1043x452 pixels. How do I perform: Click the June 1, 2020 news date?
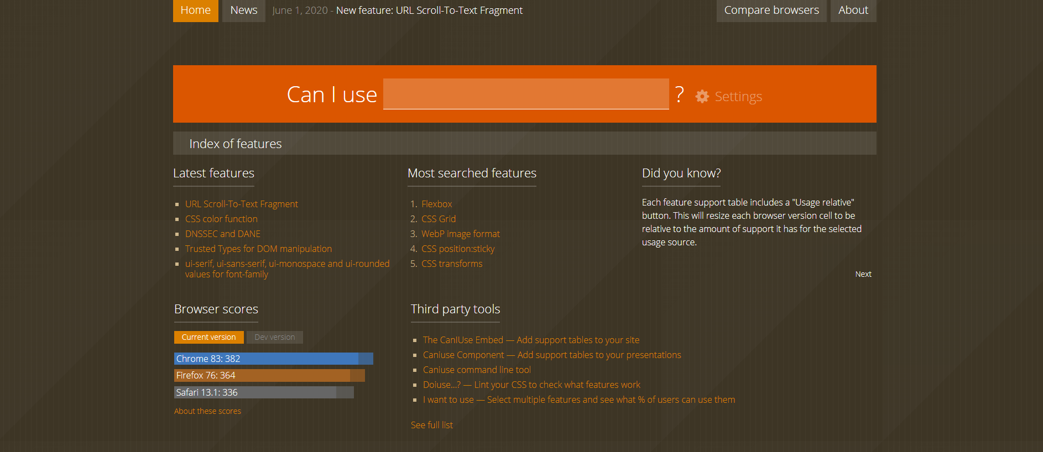(x=300, y=10)
